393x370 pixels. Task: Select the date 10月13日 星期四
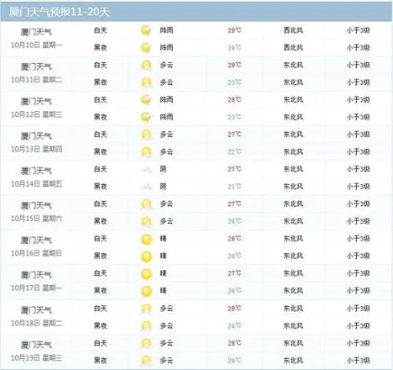pos(36,149)
